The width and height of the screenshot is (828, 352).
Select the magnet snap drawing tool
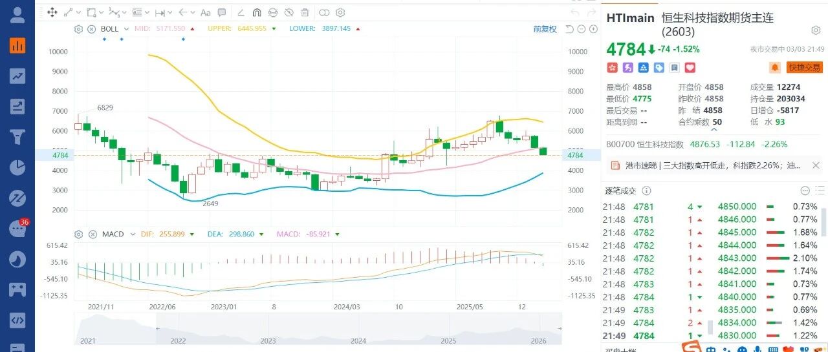256,12
